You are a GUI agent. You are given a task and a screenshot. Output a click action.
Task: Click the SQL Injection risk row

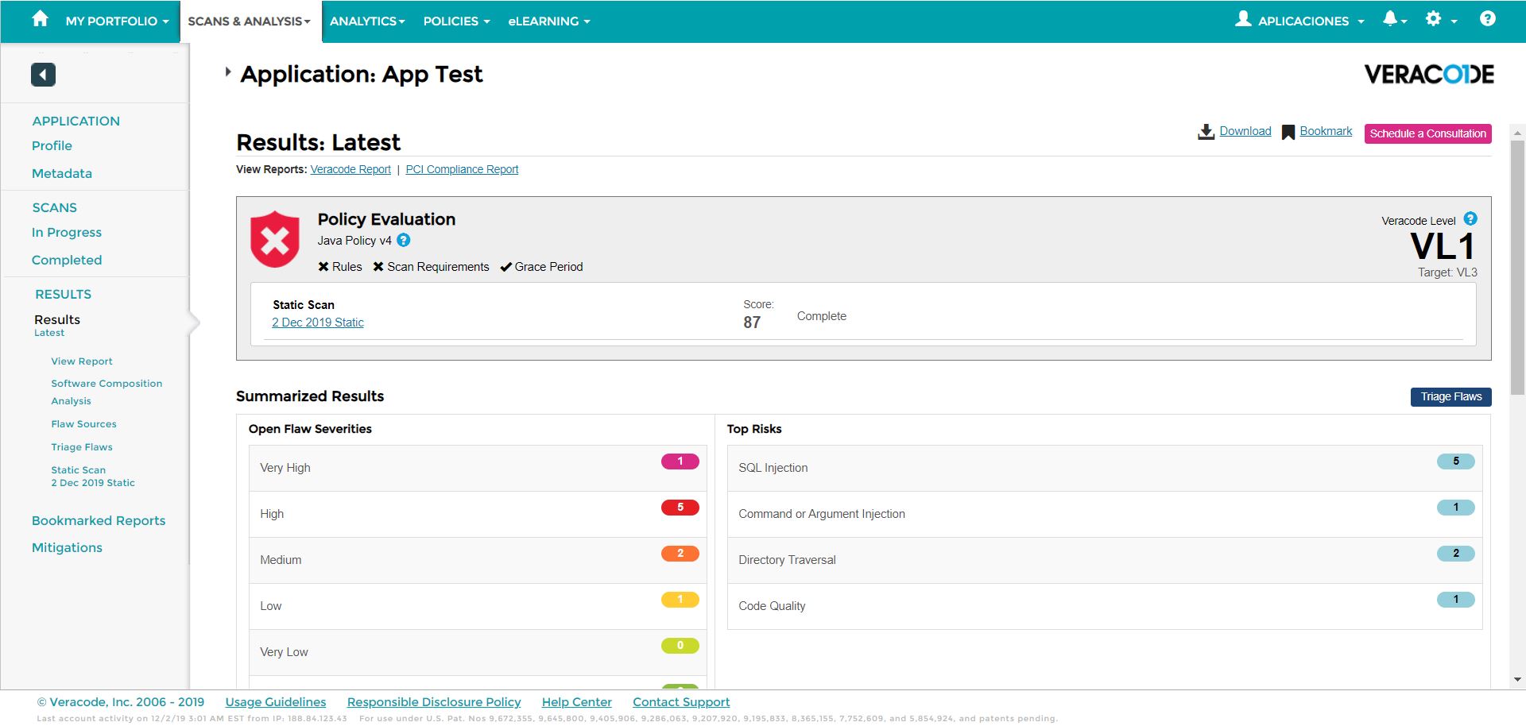pos(1105,468)
